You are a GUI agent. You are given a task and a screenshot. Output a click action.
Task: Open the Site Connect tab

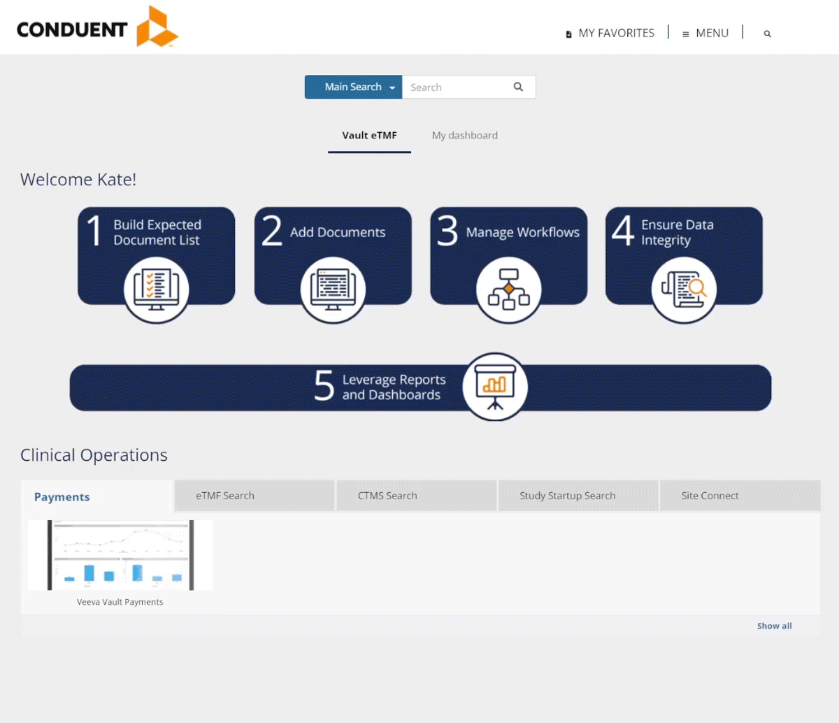pyautogui.click(x=740, y=496)
